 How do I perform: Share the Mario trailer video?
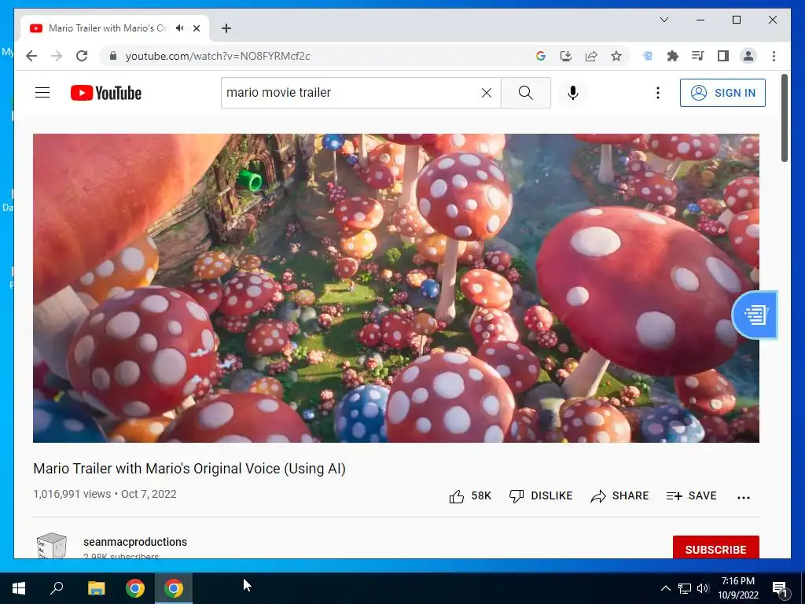click(619, 495)
